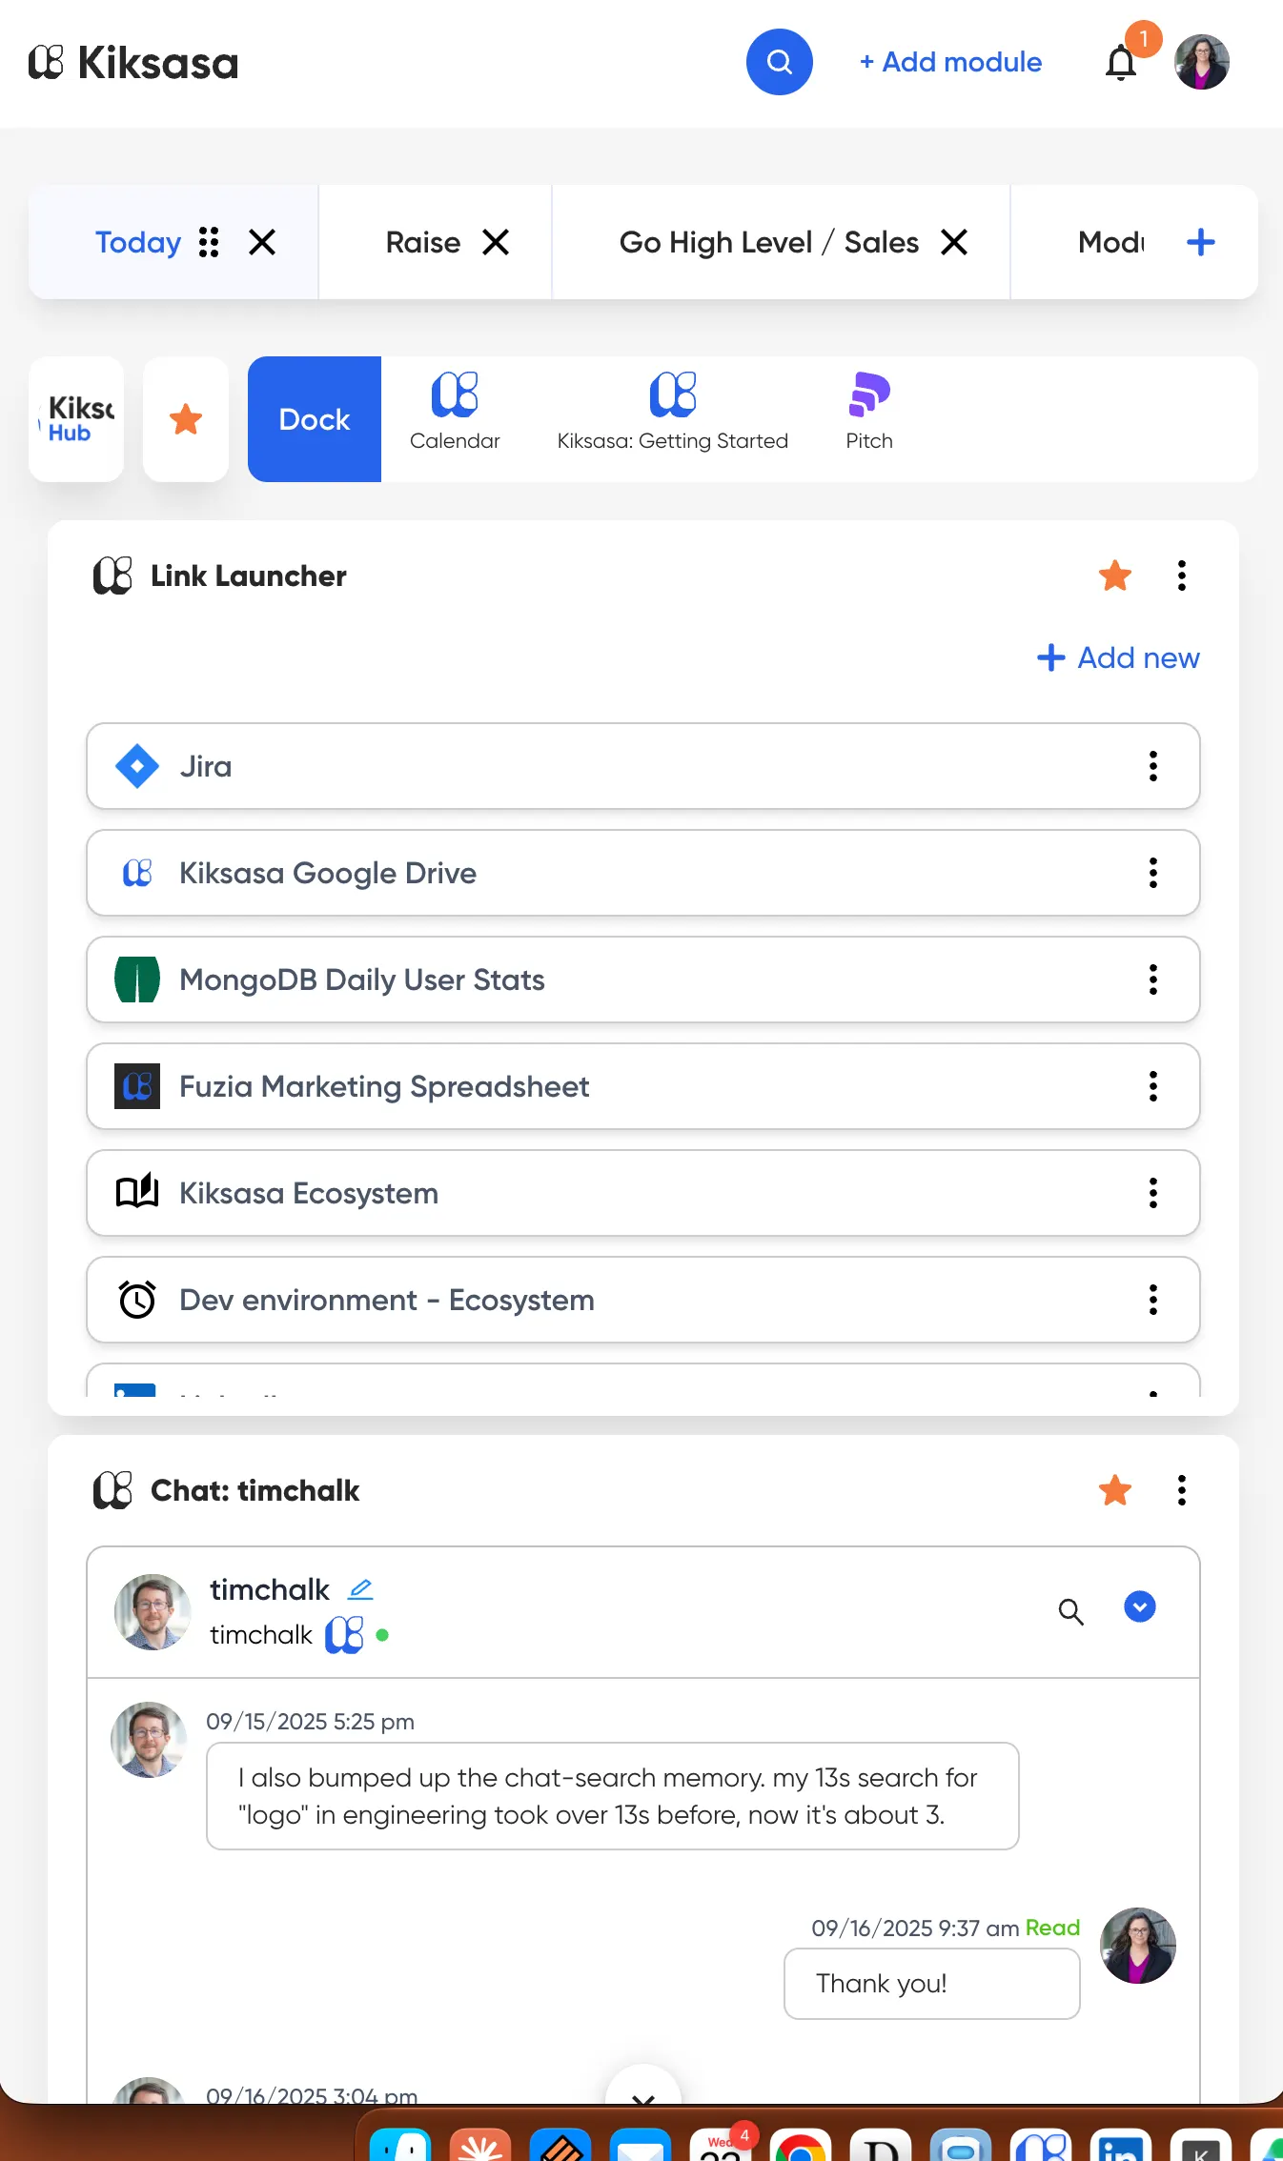Click timchalk's avatar in chat header
This screenshot has width=1283, height=2161.
(153, 1612)
